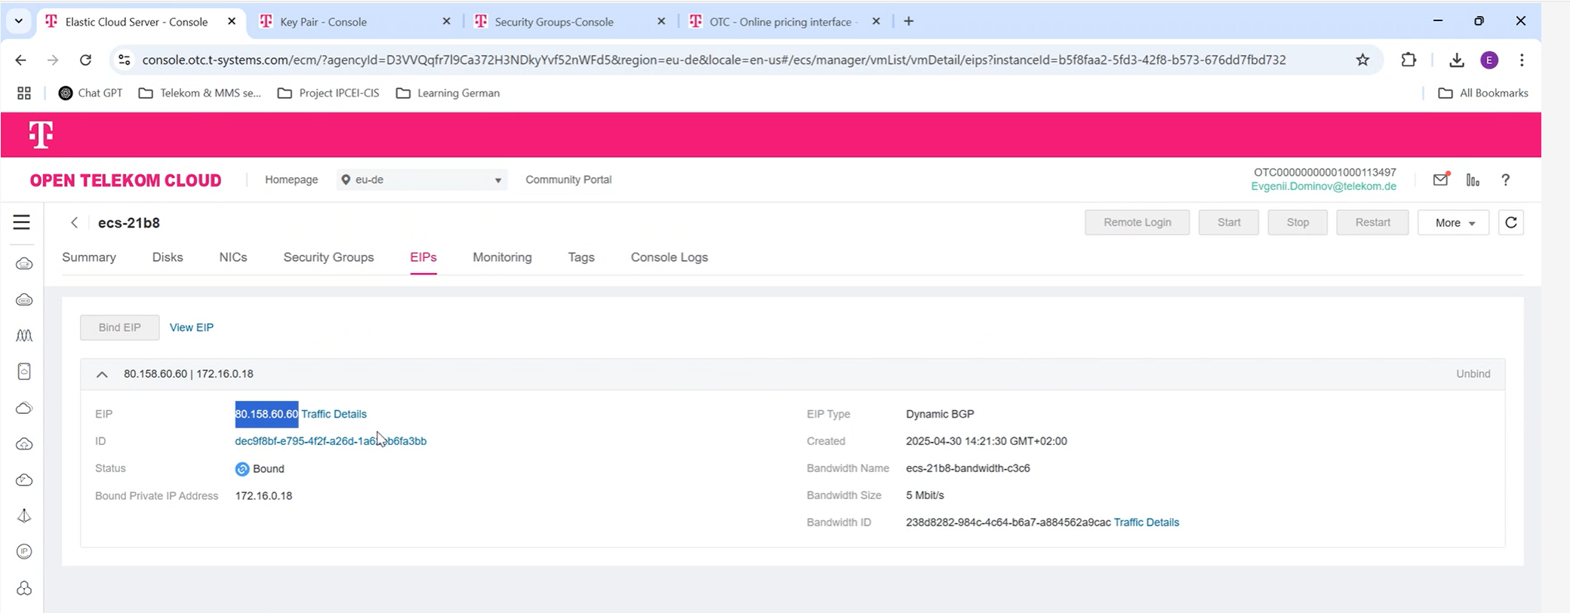The width and height of the screenshot is (1570, 613).
Task: Switch to the Tags tab
Action: pos(581,257)
